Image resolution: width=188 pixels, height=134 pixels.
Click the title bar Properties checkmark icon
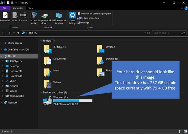click(x=8, y=3)
